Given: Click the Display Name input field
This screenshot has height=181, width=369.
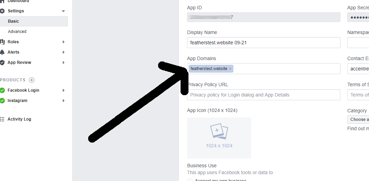Looking at the screenshot, I should tap(264, 43).
